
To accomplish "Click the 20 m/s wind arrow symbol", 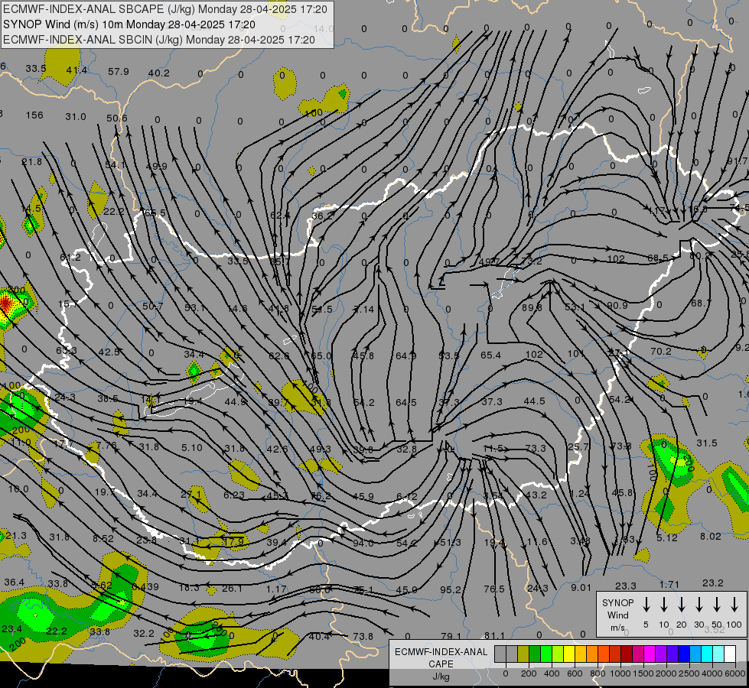I will pyautogui.click(x=681, y=605).
